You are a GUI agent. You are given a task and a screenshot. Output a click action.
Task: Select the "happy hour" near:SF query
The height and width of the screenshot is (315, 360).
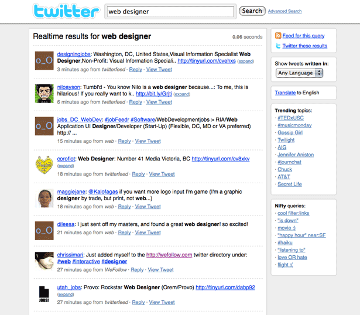click(x=301, y=235)
